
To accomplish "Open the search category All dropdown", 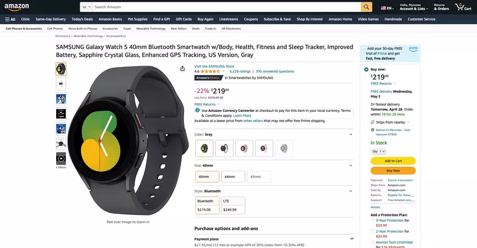I will point(86,7).
